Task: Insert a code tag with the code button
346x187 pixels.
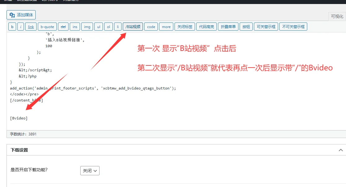Action: click(x=151, y=27)
